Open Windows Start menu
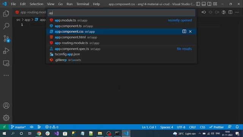The image size is (243, 137). pos(4,134)
